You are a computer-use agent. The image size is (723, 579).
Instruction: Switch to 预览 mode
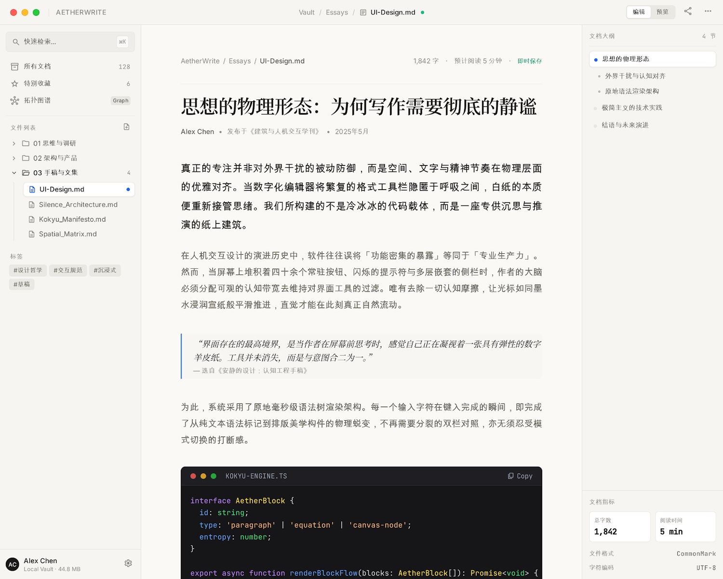point(663,12)
